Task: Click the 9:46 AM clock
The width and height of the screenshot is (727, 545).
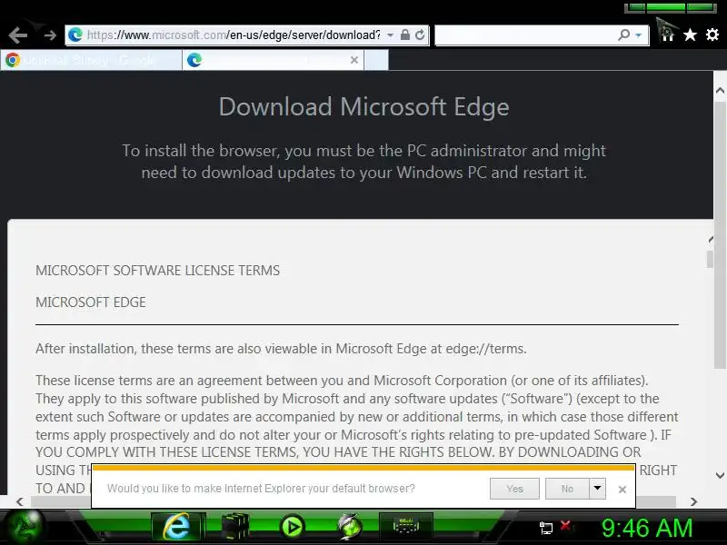Action: coord(647,528)
